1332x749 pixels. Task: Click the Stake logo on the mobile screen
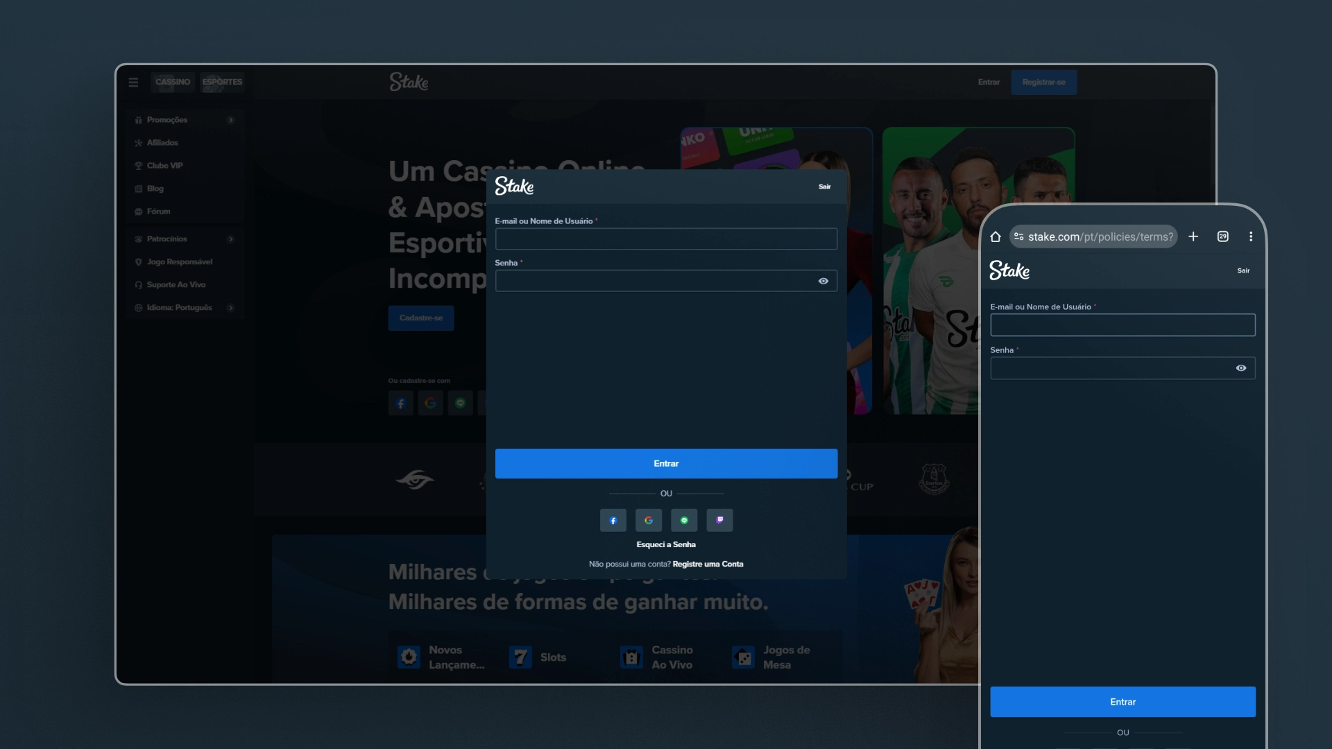coord(1009,270)
